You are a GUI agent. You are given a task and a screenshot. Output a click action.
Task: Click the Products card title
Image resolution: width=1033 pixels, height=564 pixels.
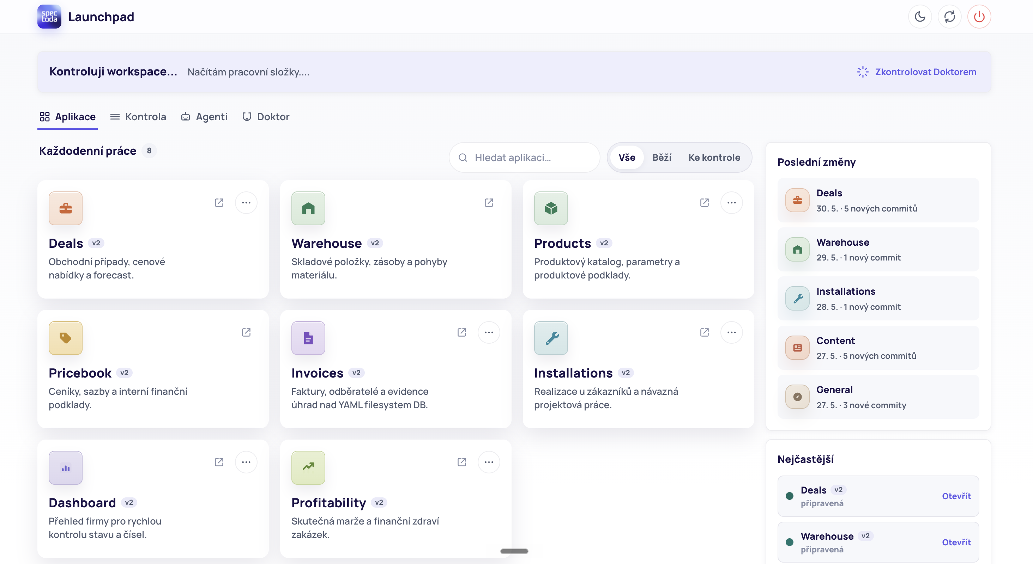coord(562,244)
